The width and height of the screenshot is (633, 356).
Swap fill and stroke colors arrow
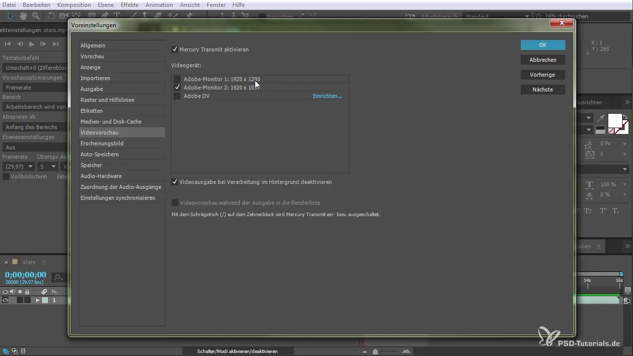click(x=625, y=116)
